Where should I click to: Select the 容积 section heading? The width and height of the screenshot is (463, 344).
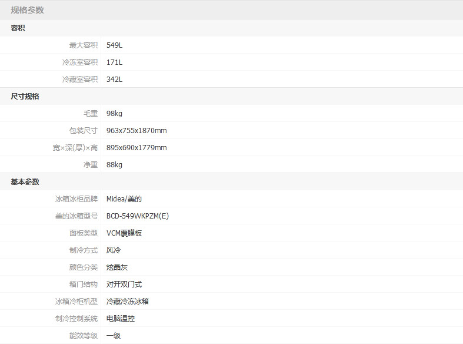[x=18, y=28]
